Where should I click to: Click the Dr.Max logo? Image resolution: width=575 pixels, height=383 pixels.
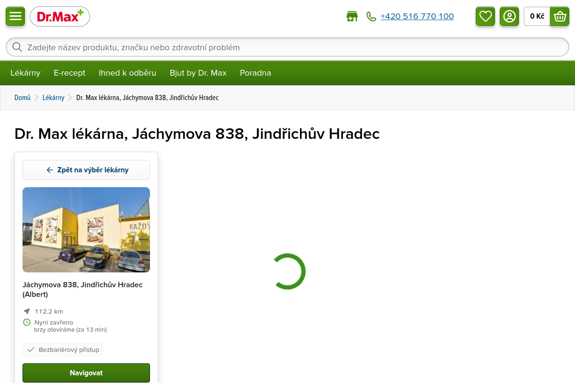[x=60, y=17]
